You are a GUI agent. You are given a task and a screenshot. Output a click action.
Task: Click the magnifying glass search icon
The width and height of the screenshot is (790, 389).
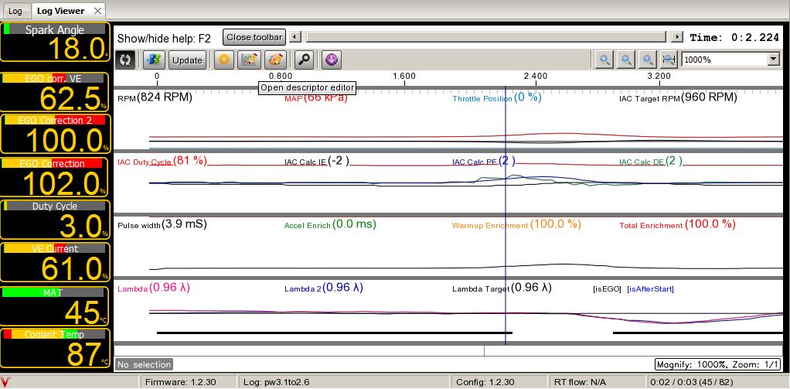point(304,60)
